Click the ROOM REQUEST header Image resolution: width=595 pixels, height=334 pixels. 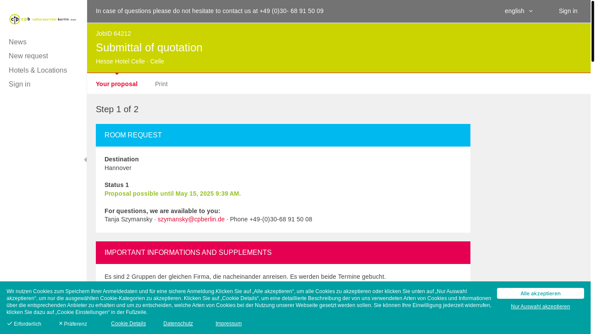[x=283, y=135]
